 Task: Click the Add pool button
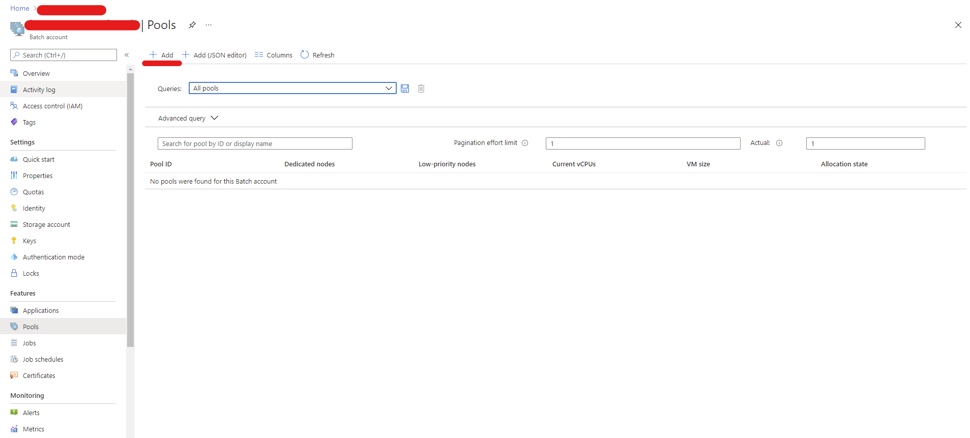pyautogui.click(x=161, y=55)
